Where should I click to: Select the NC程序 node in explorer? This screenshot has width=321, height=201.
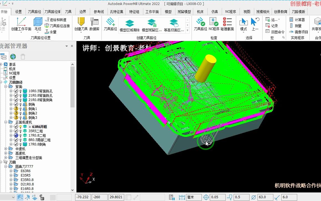(x=14, y=73)
